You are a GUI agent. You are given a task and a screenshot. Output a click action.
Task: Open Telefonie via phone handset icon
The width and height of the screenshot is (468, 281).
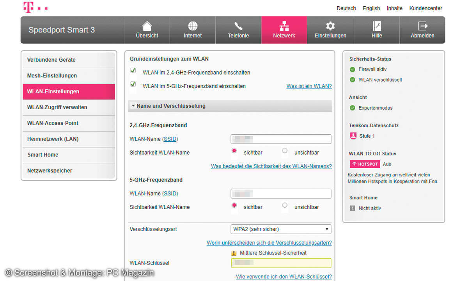click(x=238, y=26)
